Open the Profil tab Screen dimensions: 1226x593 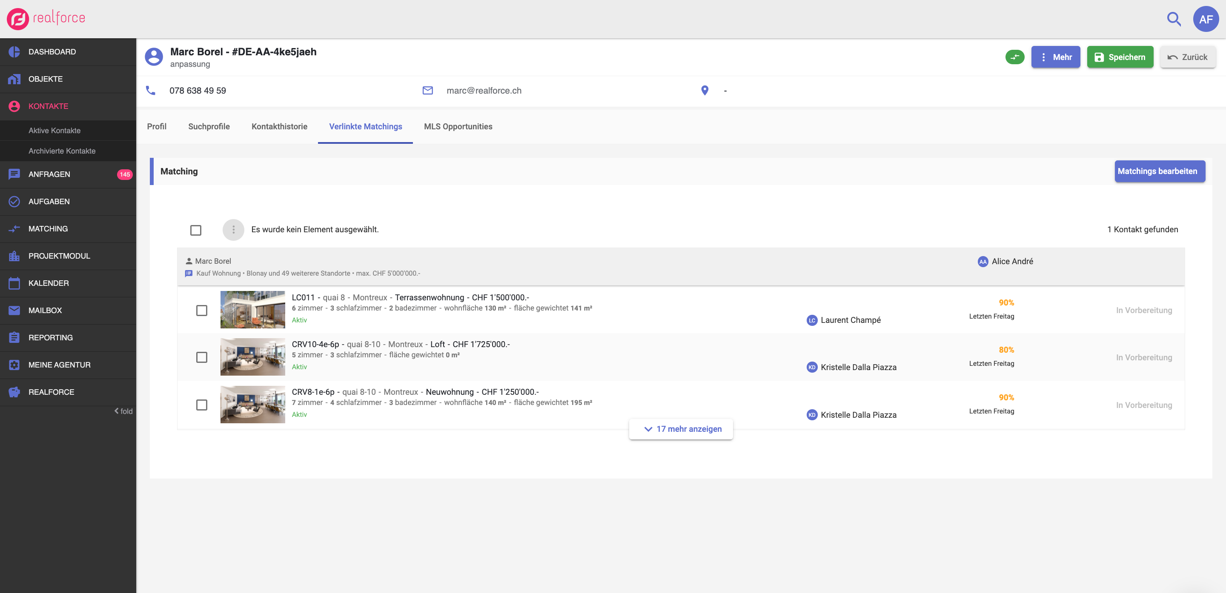pyautogui.click(x=157, y=126)
